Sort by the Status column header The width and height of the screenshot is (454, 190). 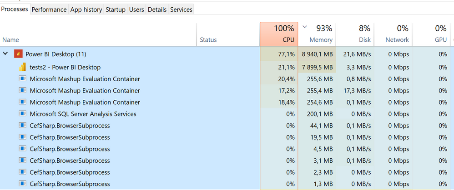[228, 34]
